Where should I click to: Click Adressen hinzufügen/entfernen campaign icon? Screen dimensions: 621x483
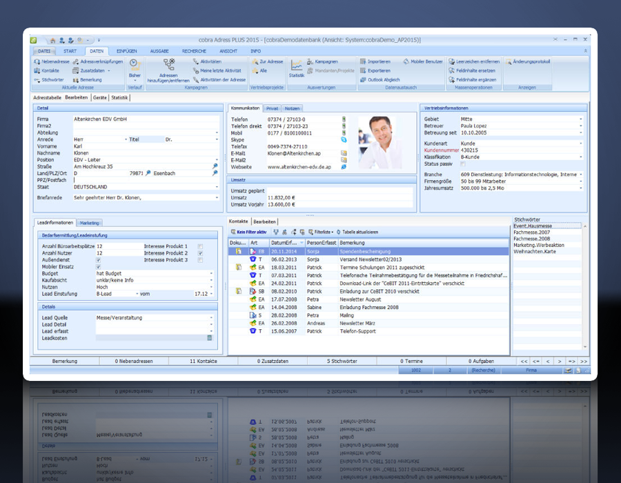tap(168, 70)
